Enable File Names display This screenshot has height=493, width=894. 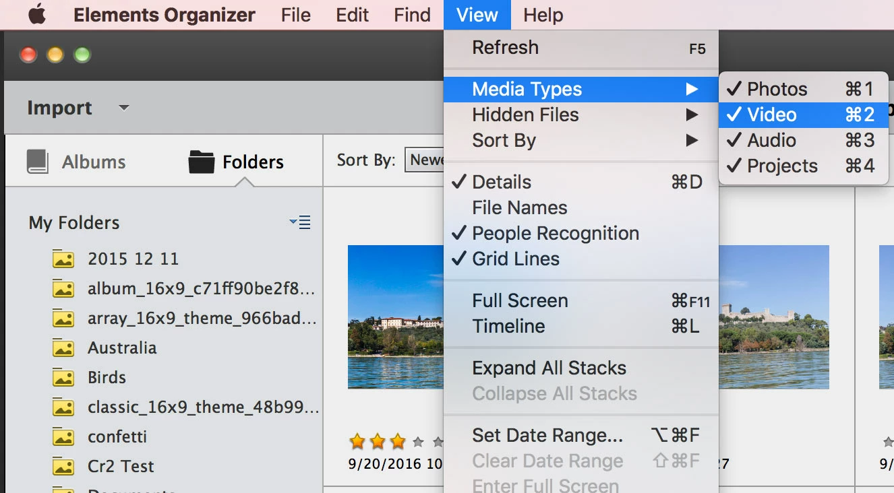(581, 208)
